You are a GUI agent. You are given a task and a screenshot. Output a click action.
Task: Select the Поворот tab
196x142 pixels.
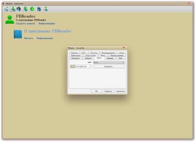pyautogui.click(x=88, y=58)
